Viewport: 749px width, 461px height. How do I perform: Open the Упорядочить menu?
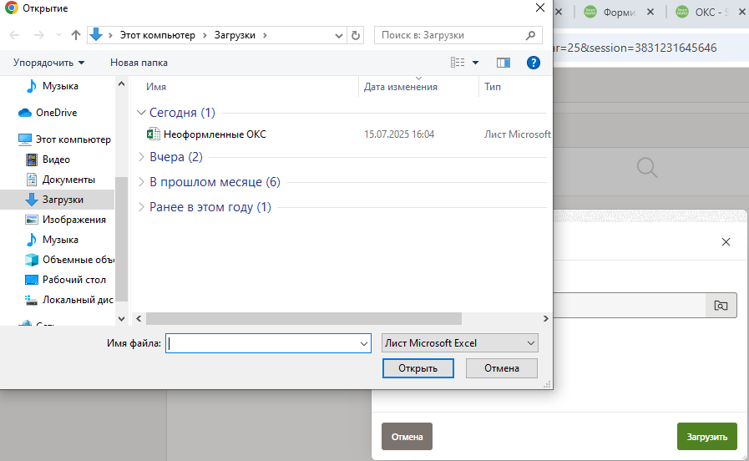[49, 63]
